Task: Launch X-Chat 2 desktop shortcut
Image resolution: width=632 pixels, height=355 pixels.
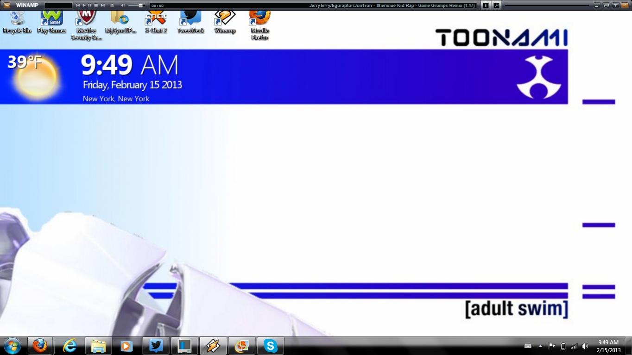Action: [156, 22]
